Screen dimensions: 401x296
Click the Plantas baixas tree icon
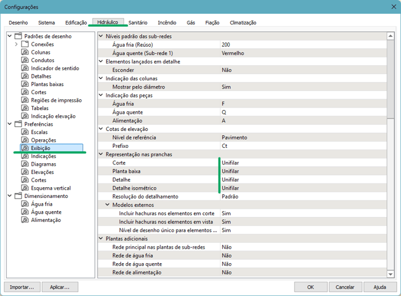pos(25,84)
